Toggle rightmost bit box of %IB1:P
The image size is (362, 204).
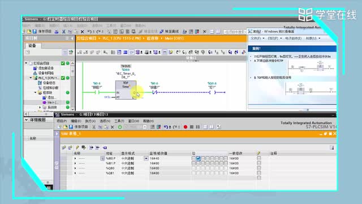pos(226,163)
